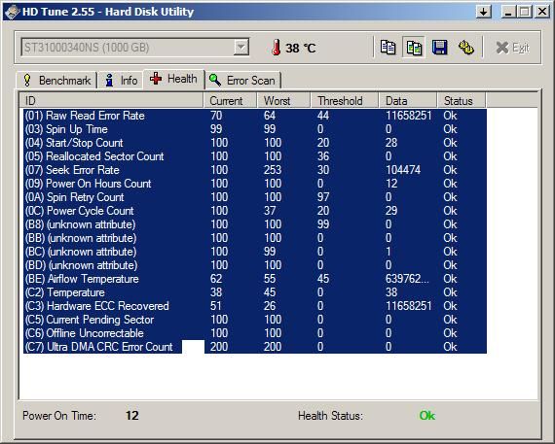Click worst value 253 in Seek Error Rate row
Viewport: 555px width, 444px height.
click(273, 170)
